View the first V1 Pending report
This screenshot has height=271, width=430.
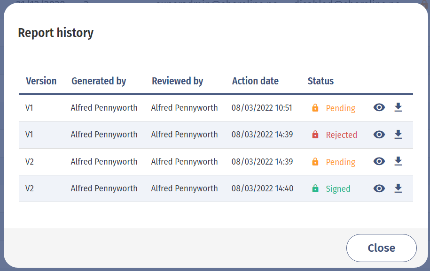(x=379, y=108)
